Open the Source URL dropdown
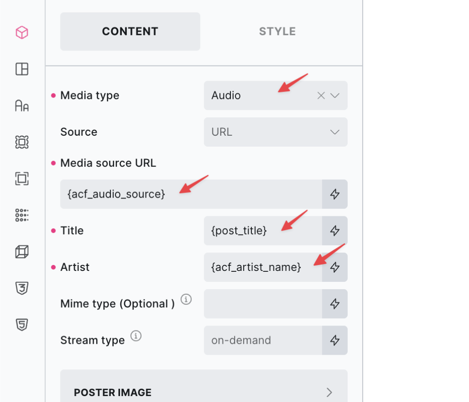469x402 pixels. tap(275, 132)
